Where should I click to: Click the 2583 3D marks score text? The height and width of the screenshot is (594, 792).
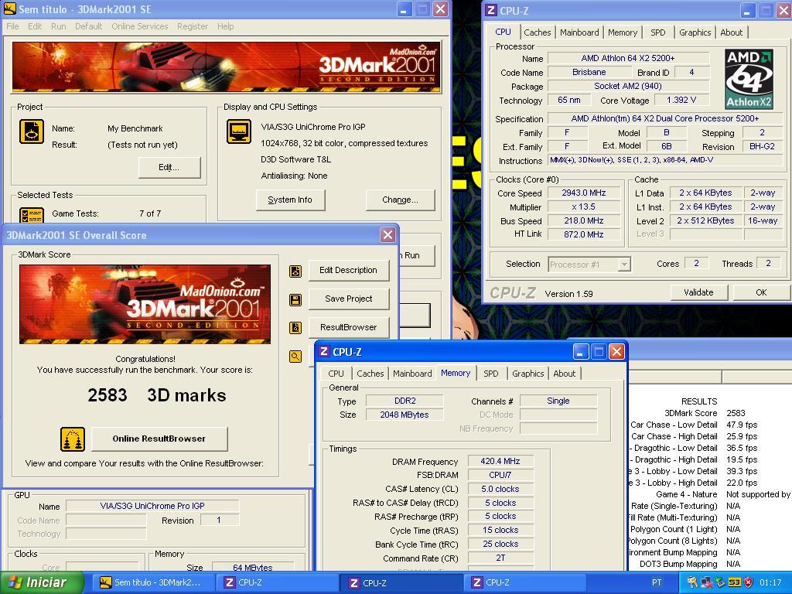point(156,395)
